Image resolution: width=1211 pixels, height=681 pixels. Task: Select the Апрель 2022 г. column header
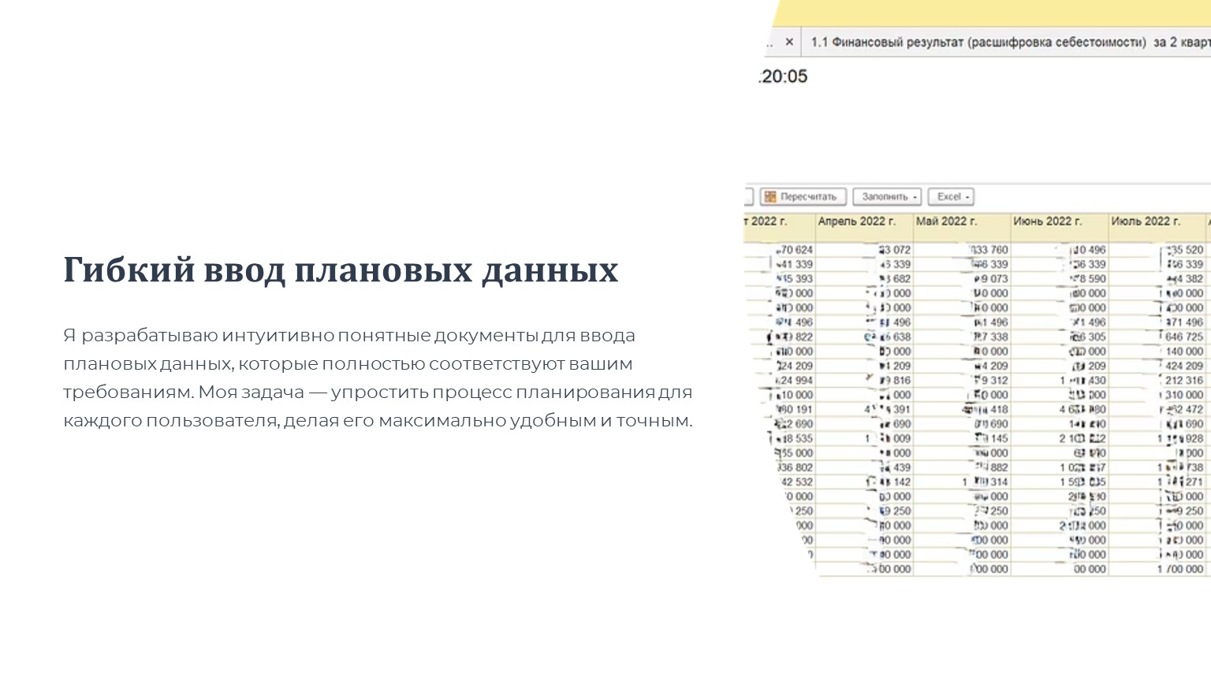tap(857, 221)
